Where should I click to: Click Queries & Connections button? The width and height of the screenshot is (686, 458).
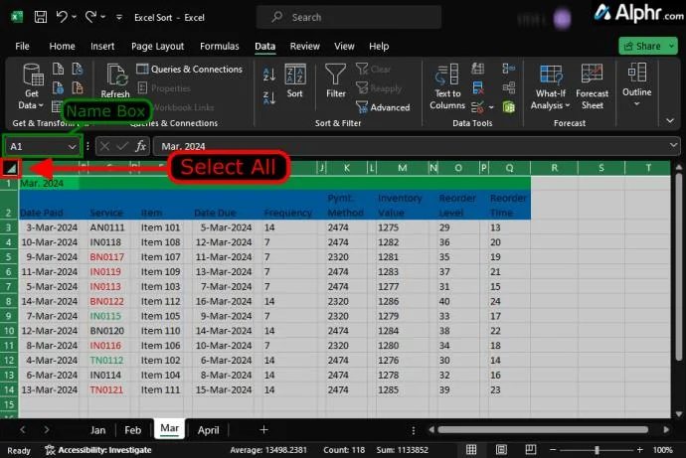189,70
